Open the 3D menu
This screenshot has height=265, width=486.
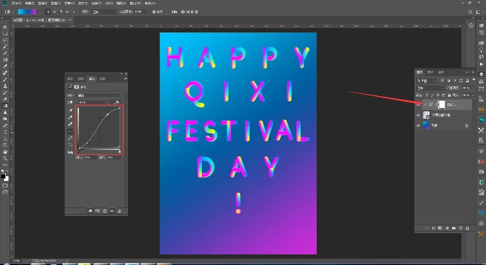pyautogui.click(x=109, y=3)
